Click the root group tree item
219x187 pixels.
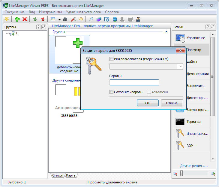pyautogui.click(x=13, y=33)
